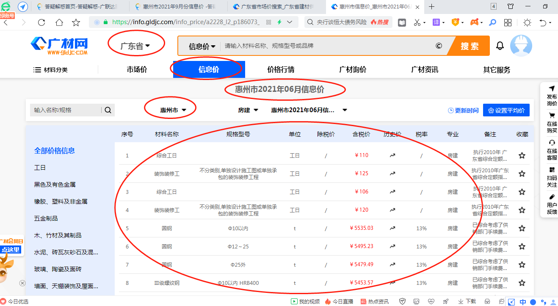Open the game controller extension icon
This screenshot has width=558, height=306.
coord(475,22)
